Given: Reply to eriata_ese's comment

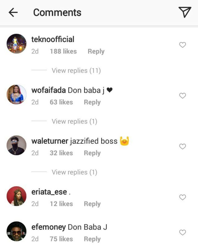Looking at the screenshot, I should tap(92, 204).
